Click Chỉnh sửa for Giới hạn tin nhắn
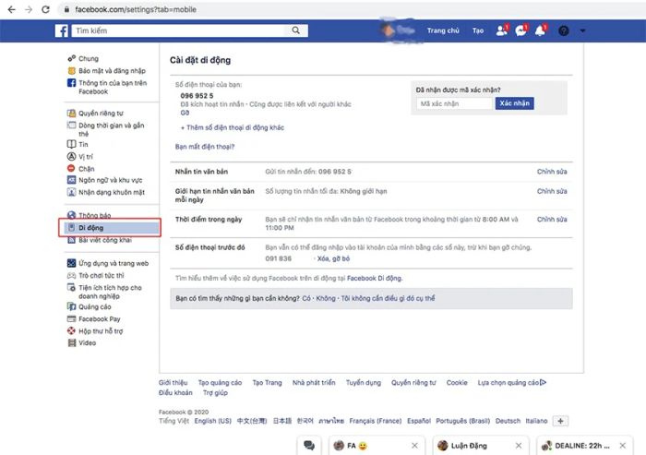Image resolution: width=646 pixels, height=455 pixels. click(552, 191)
